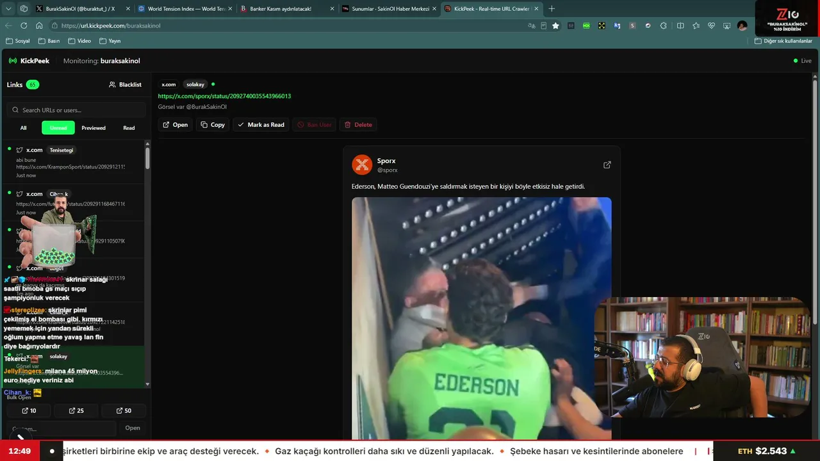Select the Unread filter

point(58,128)
